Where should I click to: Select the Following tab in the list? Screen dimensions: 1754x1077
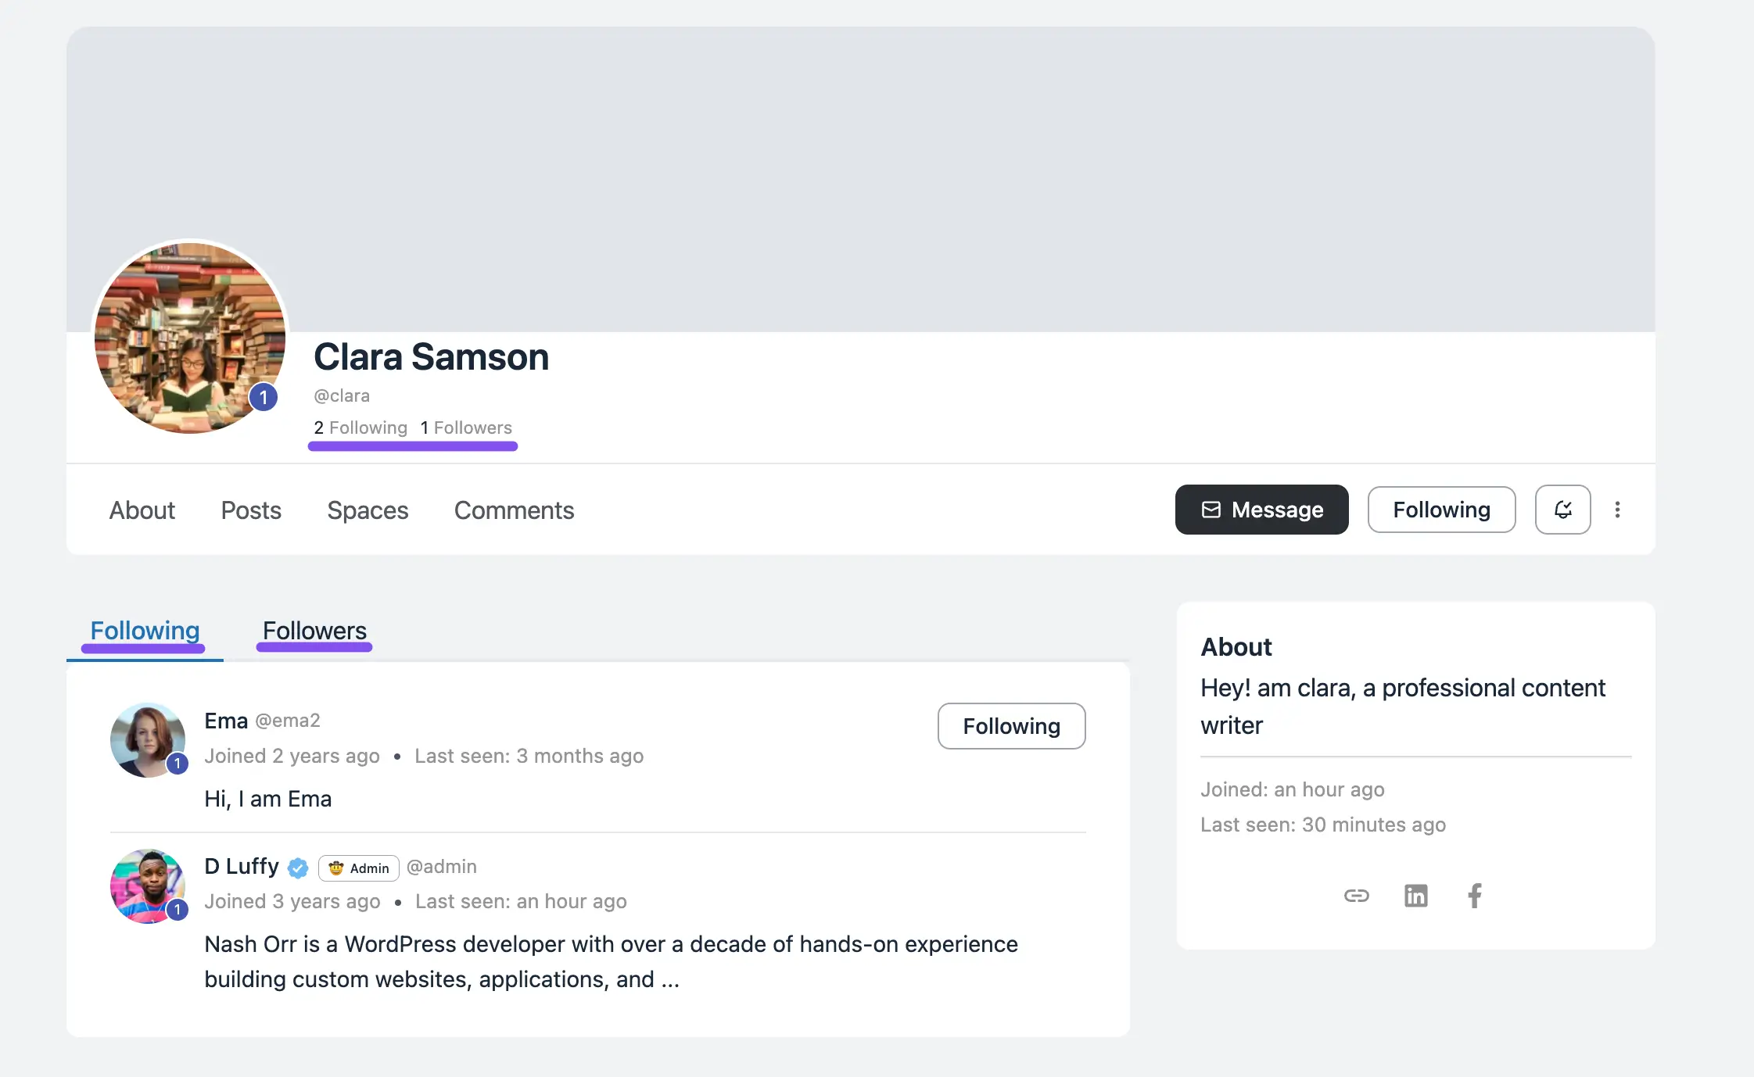click(x=145, y=631)
